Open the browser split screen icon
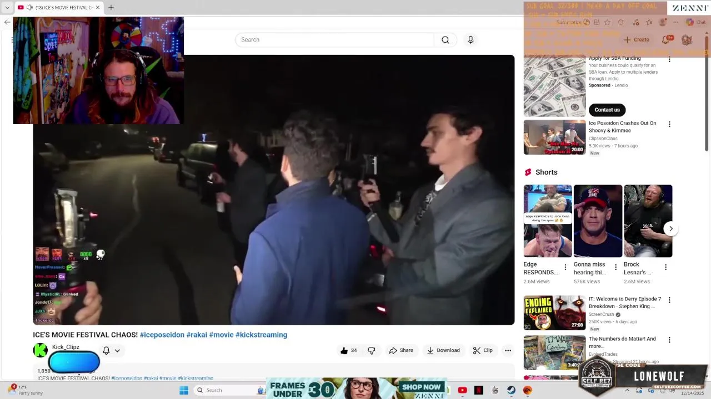Image resolution: width=711 pixels, height=399 pixels. tap(597, 22)
